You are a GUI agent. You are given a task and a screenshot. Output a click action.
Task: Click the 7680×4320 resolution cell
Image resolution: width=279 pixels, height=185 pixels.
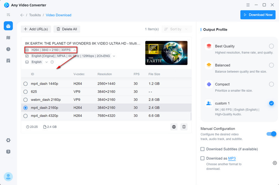[107, 116]
